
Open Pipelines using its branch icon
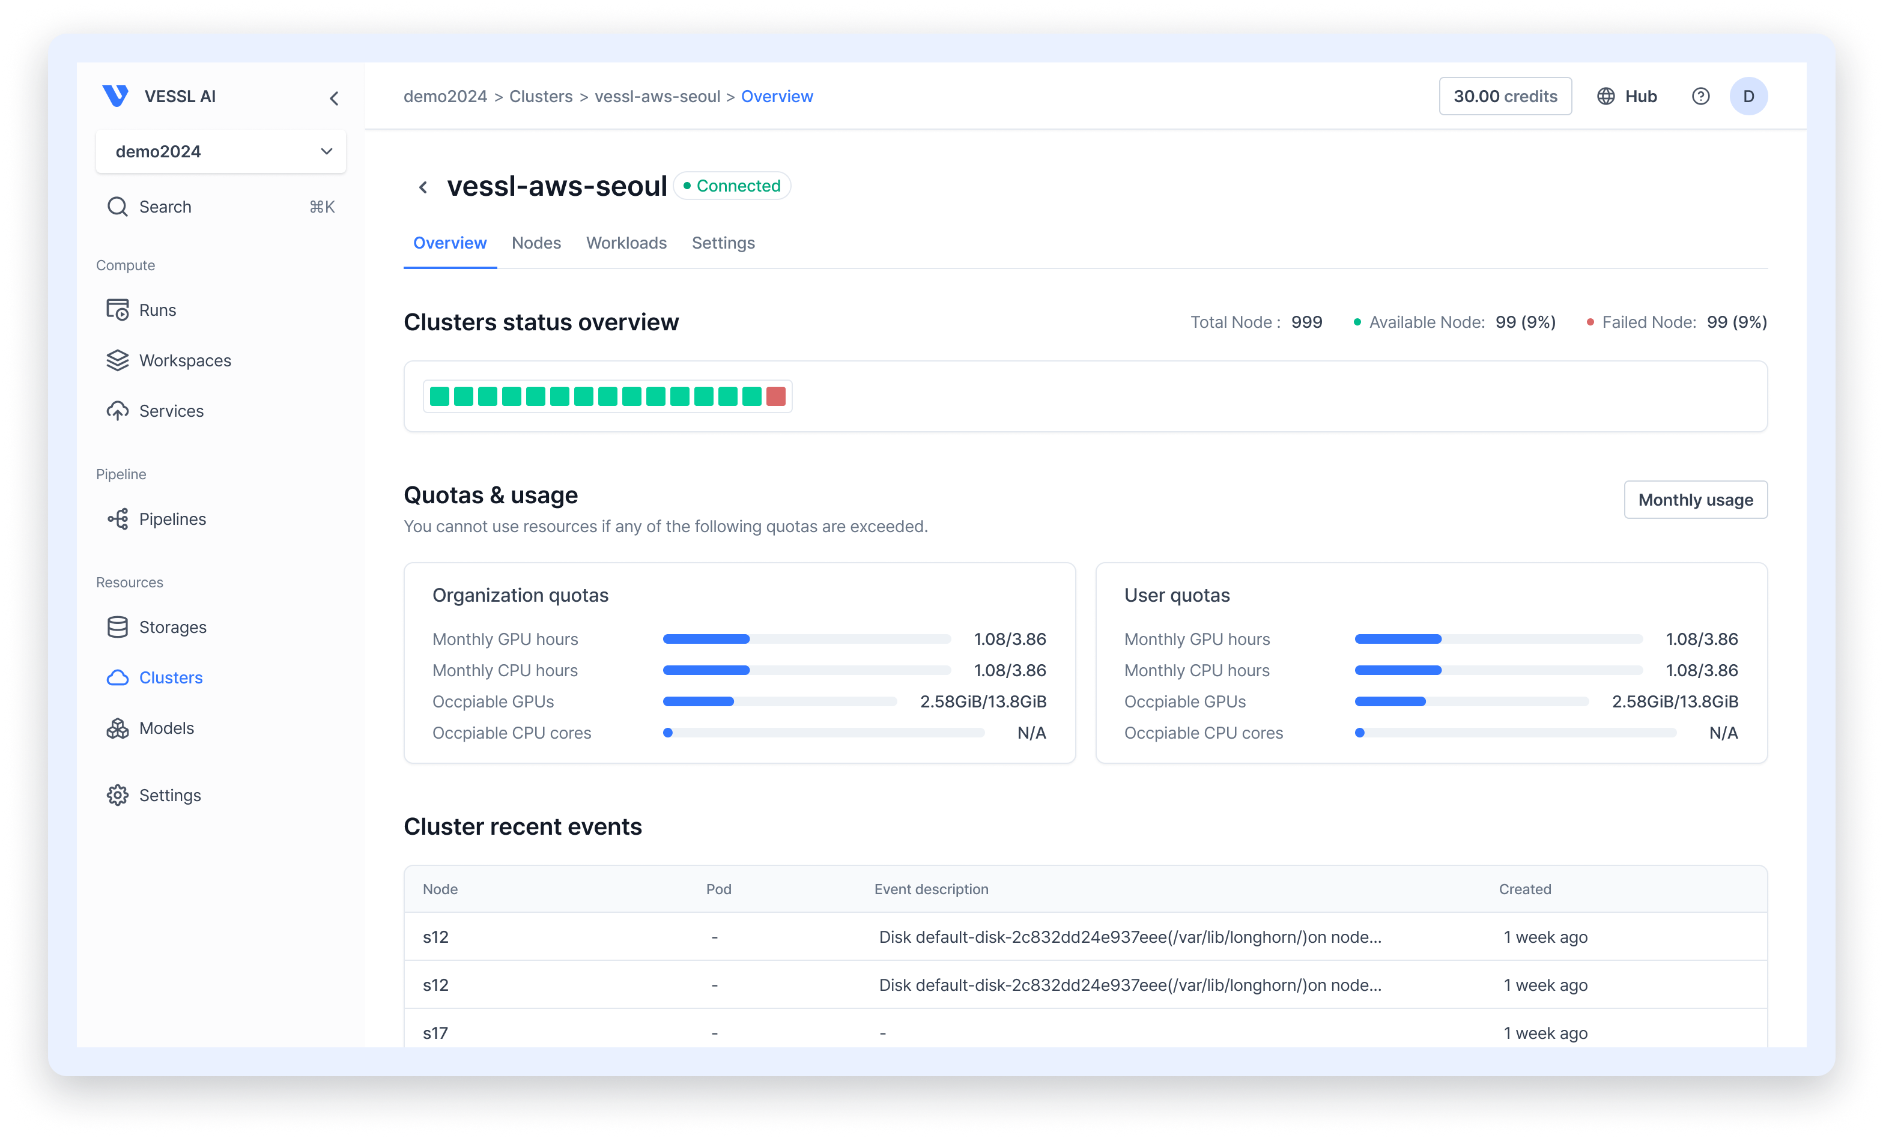tap(117, 519)
